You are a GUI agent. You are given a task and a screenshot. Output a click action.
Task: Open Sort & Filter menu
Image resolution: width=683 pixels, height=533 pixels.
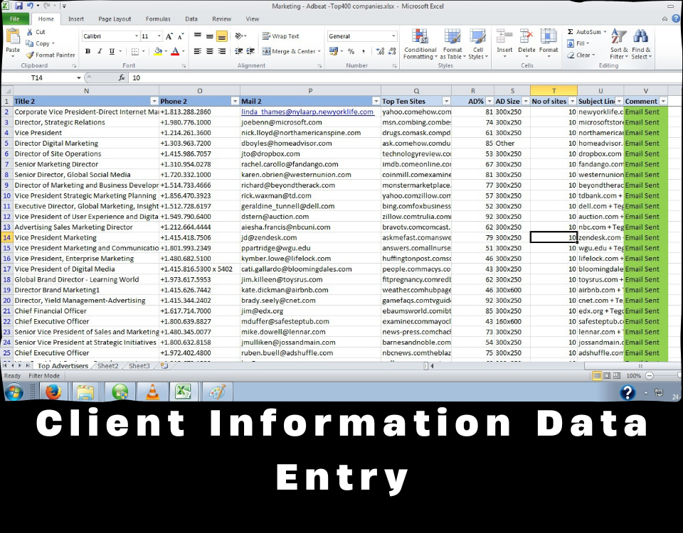(x=618, y=44)
